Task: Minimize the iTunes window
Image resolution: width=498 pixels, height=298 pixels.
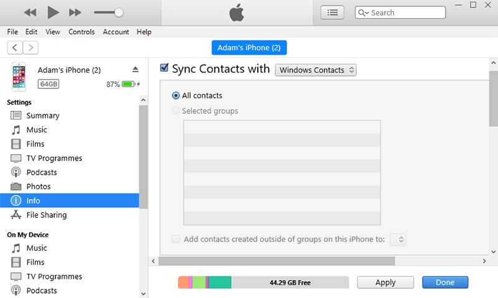Action: point(458,5)
